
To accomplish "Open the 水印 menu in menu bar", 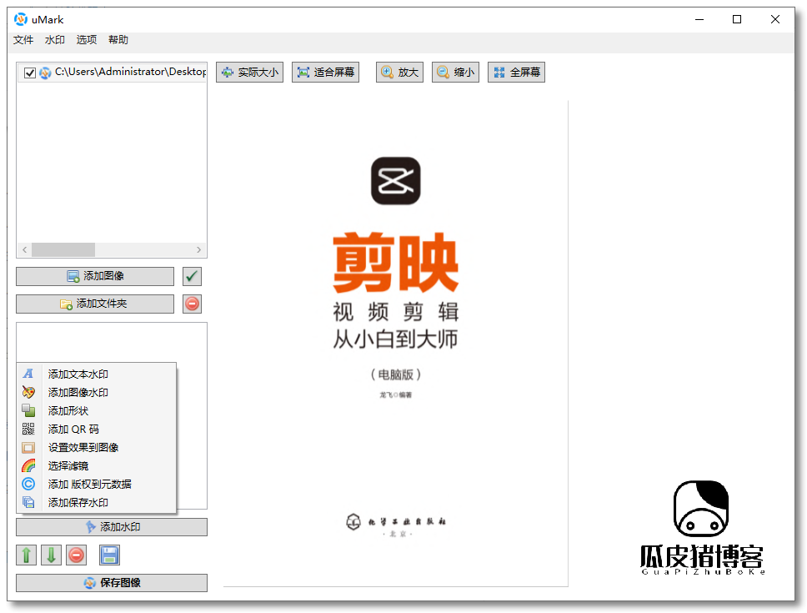I will (54, 40).
